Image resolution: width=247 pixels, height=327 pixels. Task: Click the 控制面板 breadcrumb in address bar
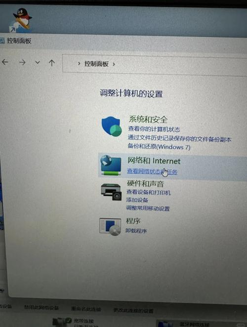pos(96,64)
